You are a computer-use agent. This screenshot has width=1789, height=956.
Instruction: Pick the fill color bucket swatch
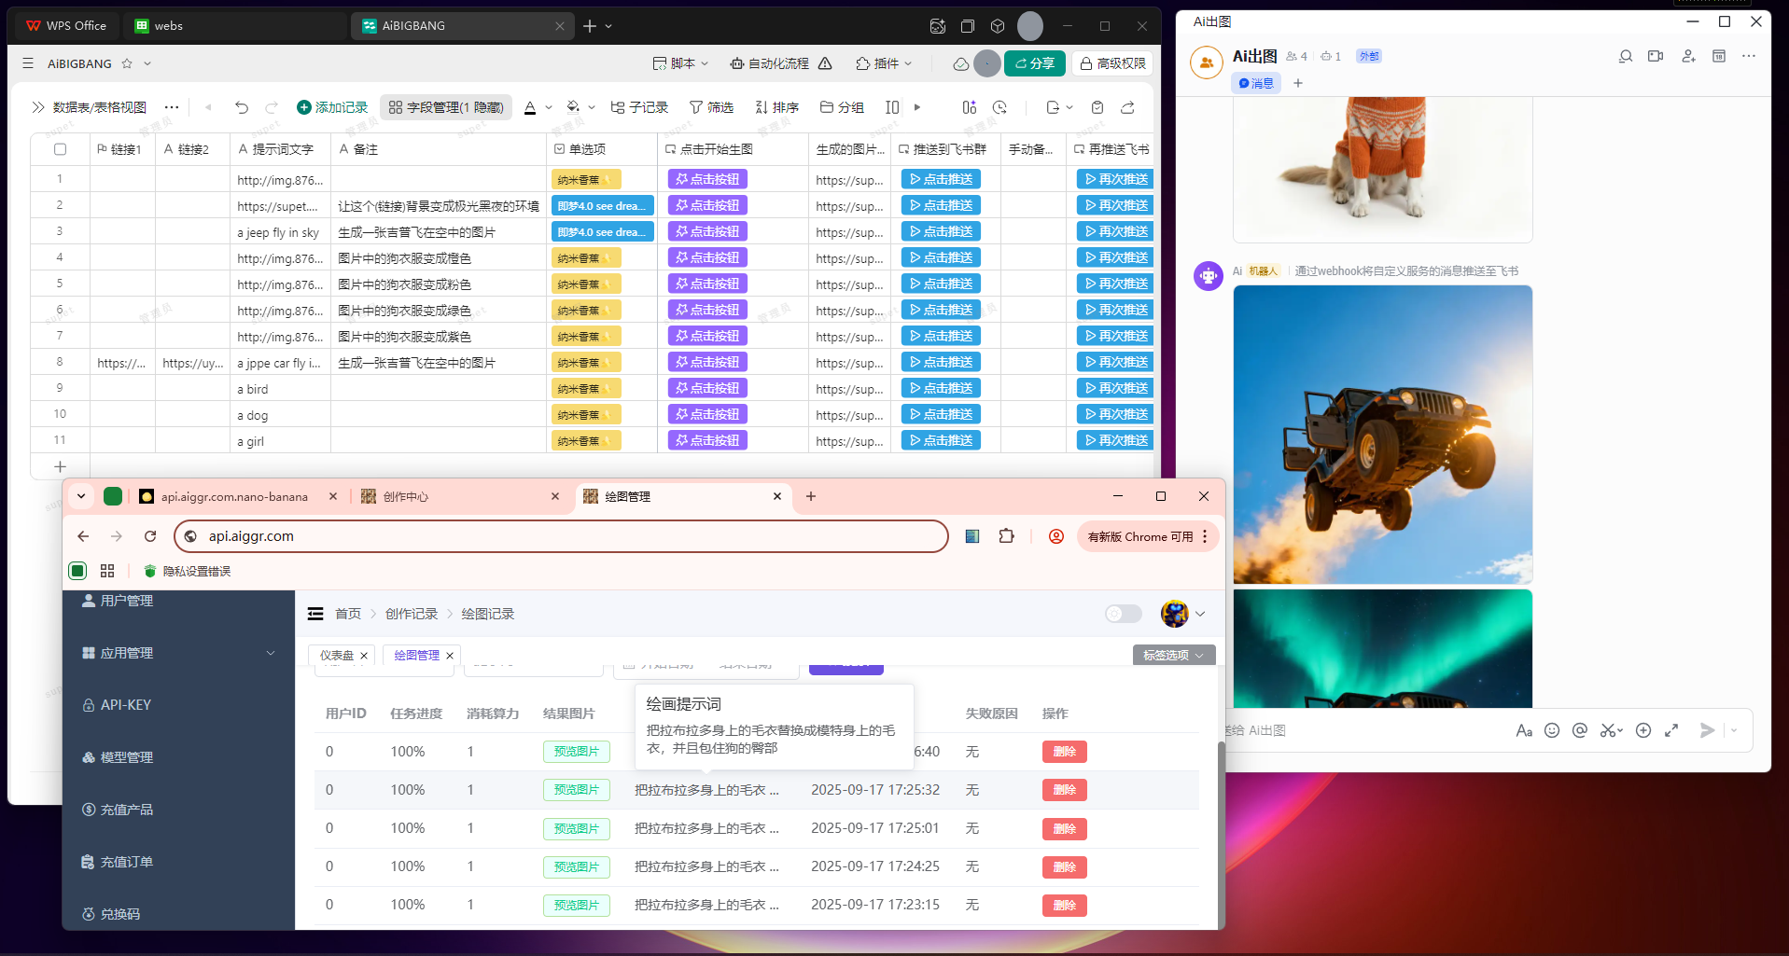click(573, 107)
